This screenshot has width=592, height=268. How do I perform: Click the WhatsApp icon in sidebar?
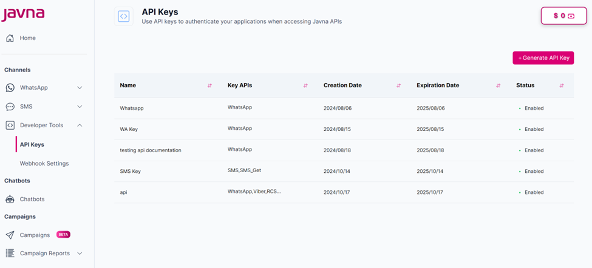[10, 88]
